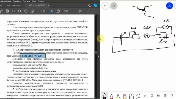Send the file by email envelope icon

(x=13, y=11)
